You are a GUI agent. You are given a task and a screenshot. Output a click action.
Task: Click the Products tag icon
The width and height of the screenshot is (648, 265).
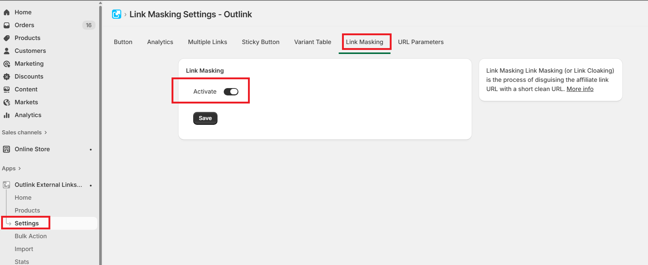(x=7, y=38)
